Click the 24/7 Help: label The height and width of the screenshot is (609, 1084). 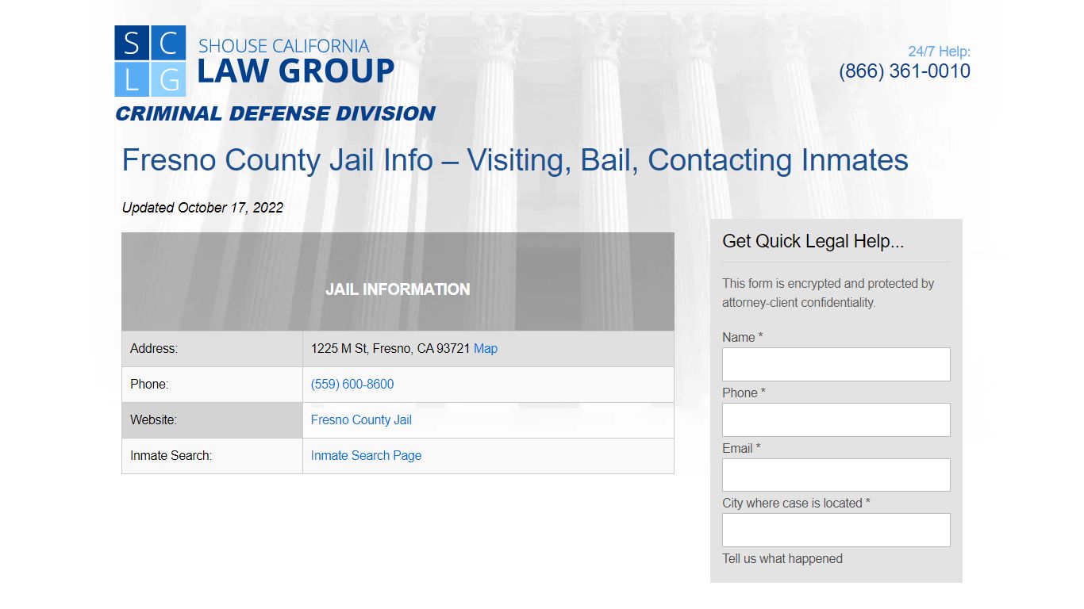click(939, 52)
